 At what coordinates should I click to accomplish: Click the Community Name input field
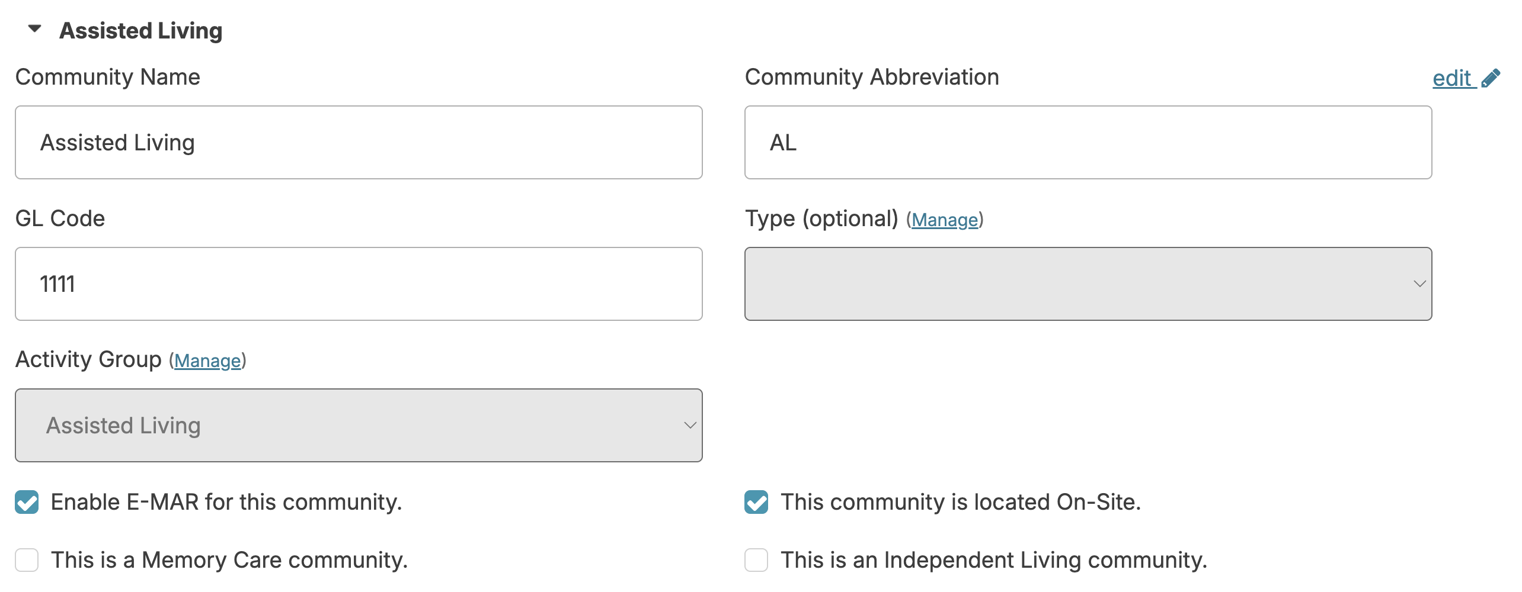pyautogui.click(x=359, y=143)
